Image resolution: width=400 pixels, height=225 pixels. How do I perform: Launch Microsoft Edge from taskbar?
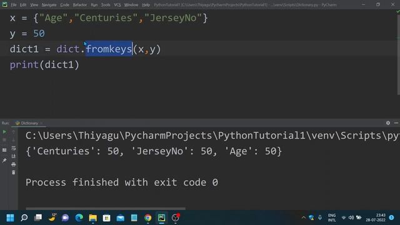pos(79,217)
